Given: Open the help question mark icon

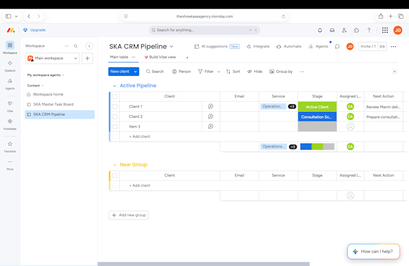Looking at the screenshot, I should point(369,30).
